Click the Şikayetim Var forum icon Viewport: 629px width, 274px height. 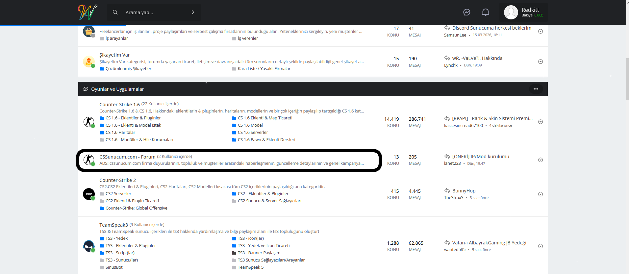tap(89, 62)
